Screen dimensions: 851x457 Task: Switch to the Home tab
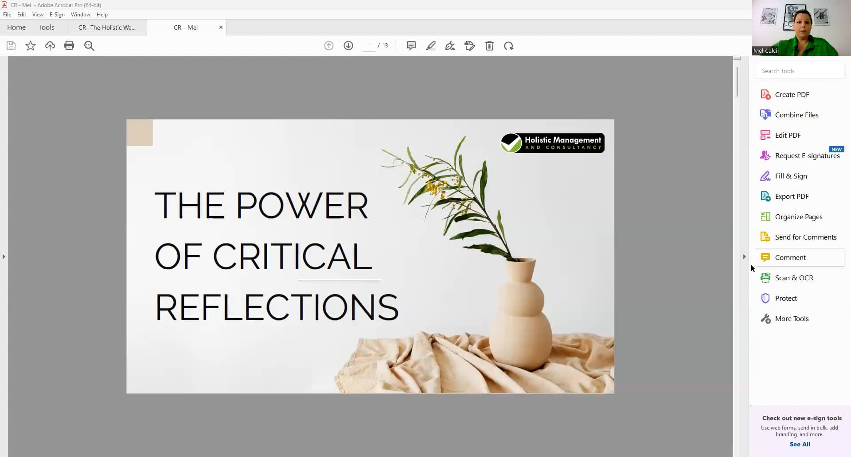16,27
